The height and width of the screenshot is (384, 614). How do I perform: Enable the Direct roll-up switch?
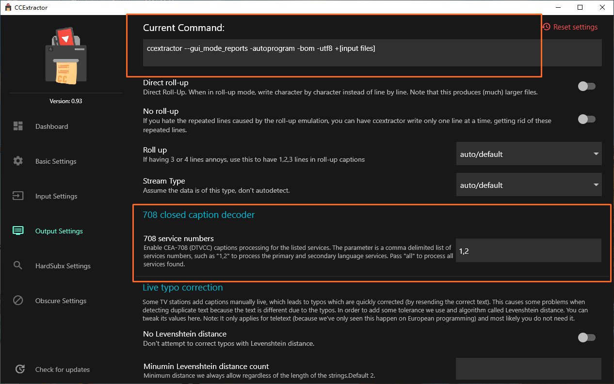point(586,86)
